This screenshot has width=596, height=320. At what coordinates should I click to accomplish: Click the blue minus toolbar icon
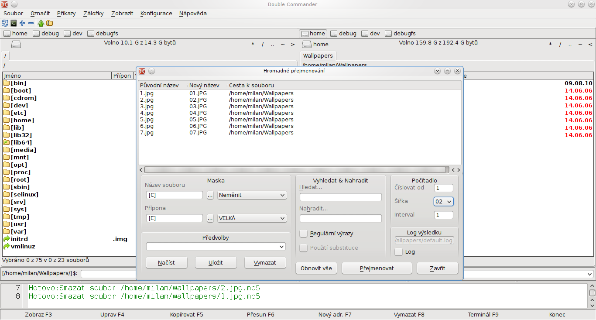[x=31, y=23]
